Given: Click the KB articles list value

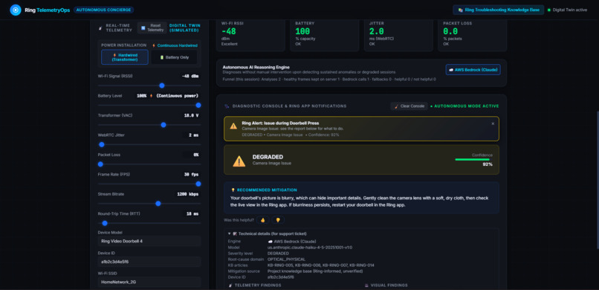Looking at the screenshot, I should click(320, 265).
